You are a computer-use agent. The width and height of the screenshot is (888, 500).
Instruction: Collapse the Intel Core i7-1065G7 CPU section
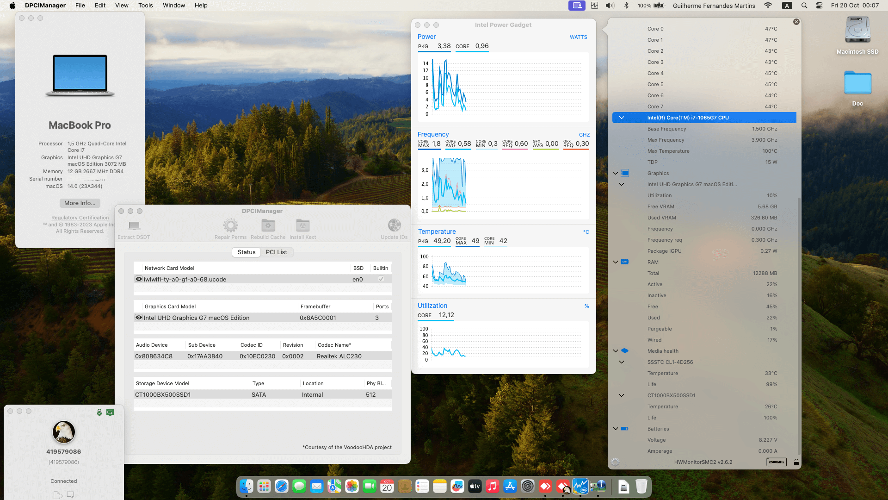coord(622,118)
